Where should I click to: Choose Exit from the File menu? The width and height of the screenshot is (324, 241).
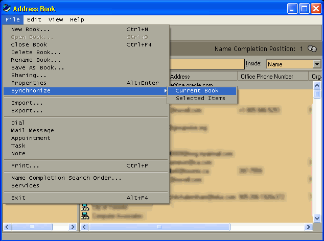[86, 198]
